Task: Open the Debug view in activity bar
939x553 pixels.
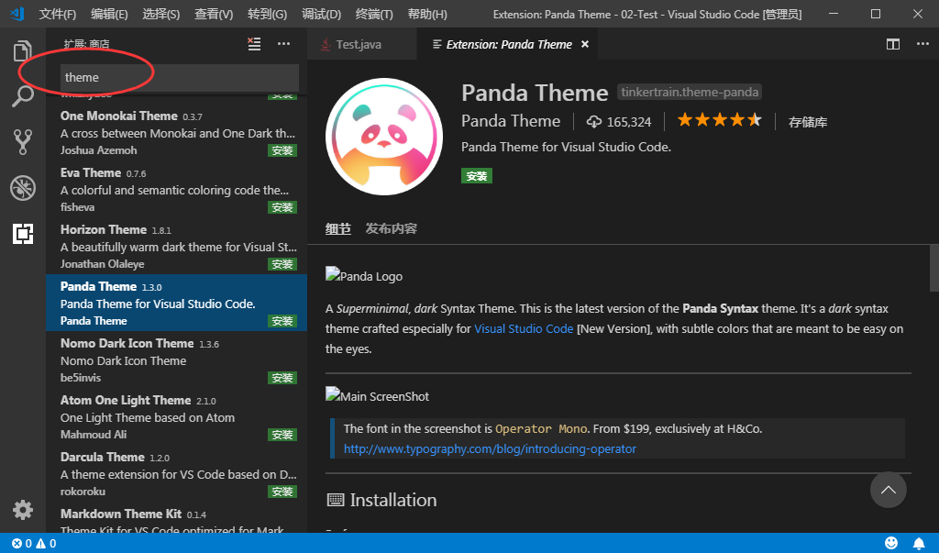Action: (x=23, y=188)
